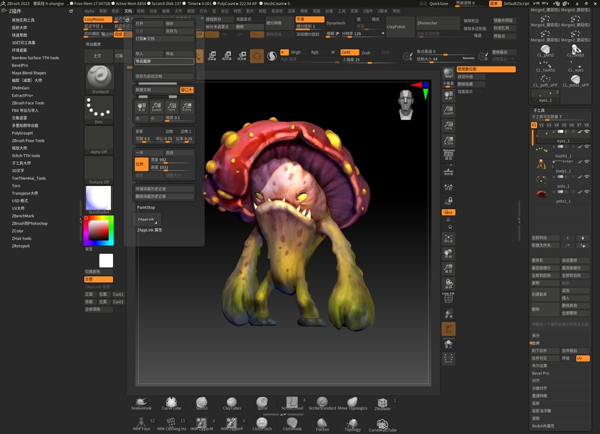Toggle the Zadd mode button
The image size is (600, 434).
[x=349, y=52]
